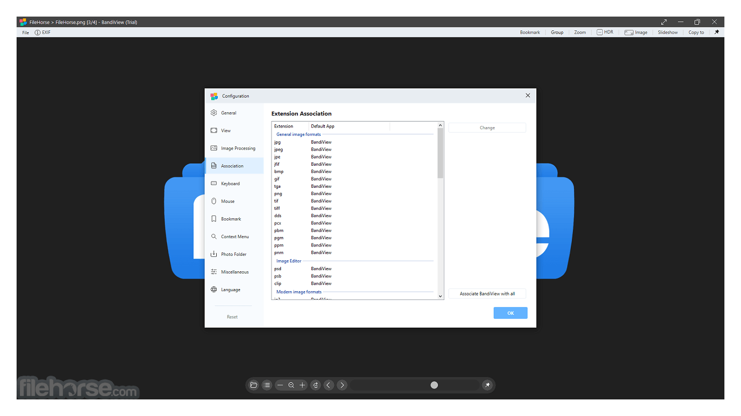Select the pnm extension row
This screenshot has height=416, width=741.
(354, 252)
